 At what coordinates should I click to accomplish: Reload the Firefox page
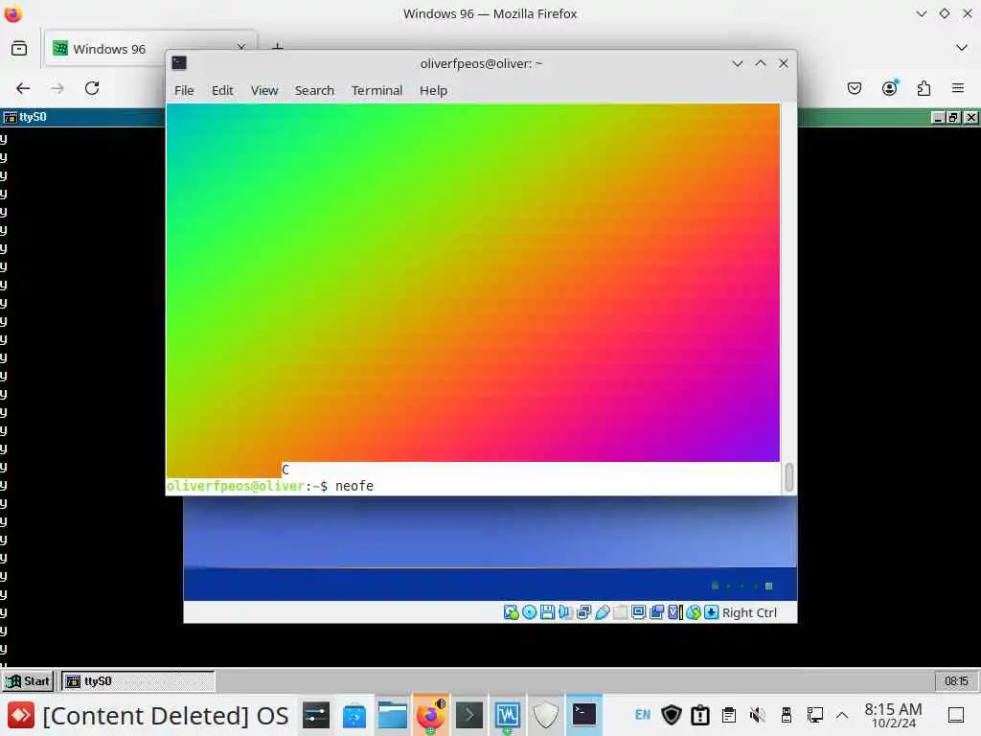[x=92, y=88]
